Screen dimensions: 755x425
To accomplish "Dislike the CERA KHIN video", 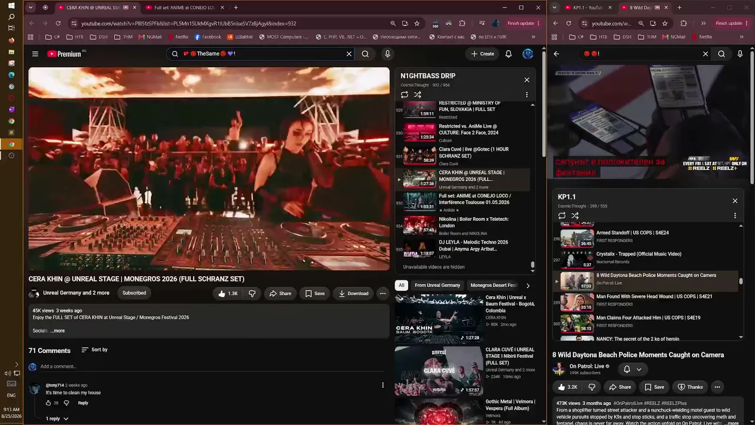I will click(x=252, y=293).
